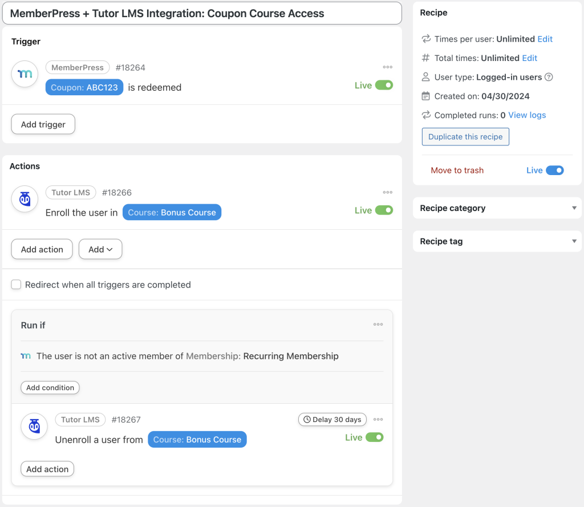Click the MemberPress integration icon on the trigger
The image size is (584, 507).
tap(24, 74)
